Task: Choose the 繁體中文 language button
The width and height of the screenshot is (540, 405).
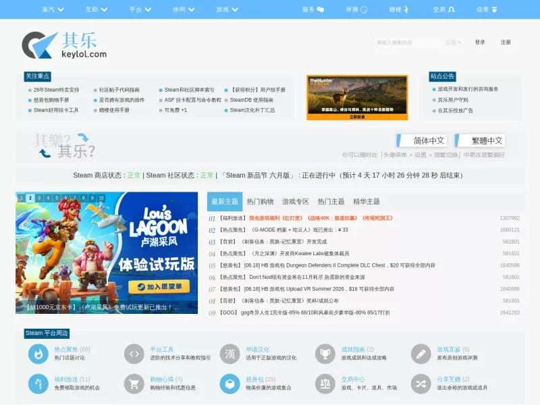Action: pos(480,140)
